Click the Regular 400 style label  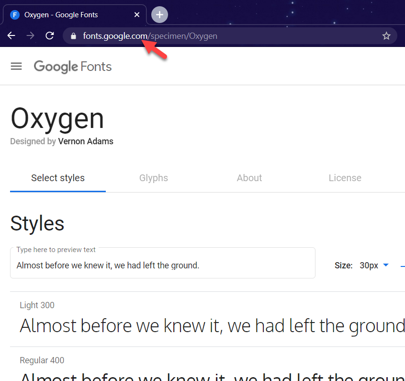pos(42,360)
